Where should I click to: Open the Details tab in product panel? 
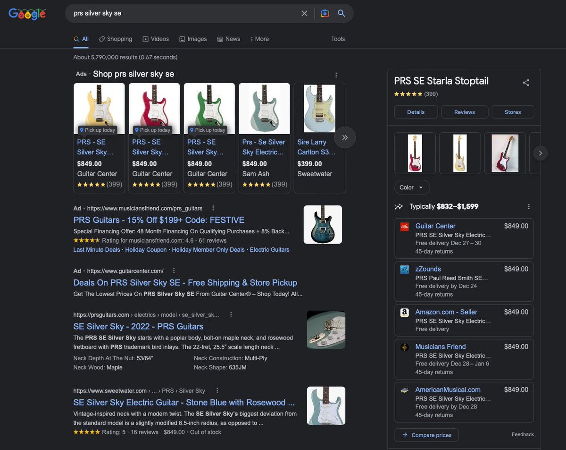[x=416, y=112]
